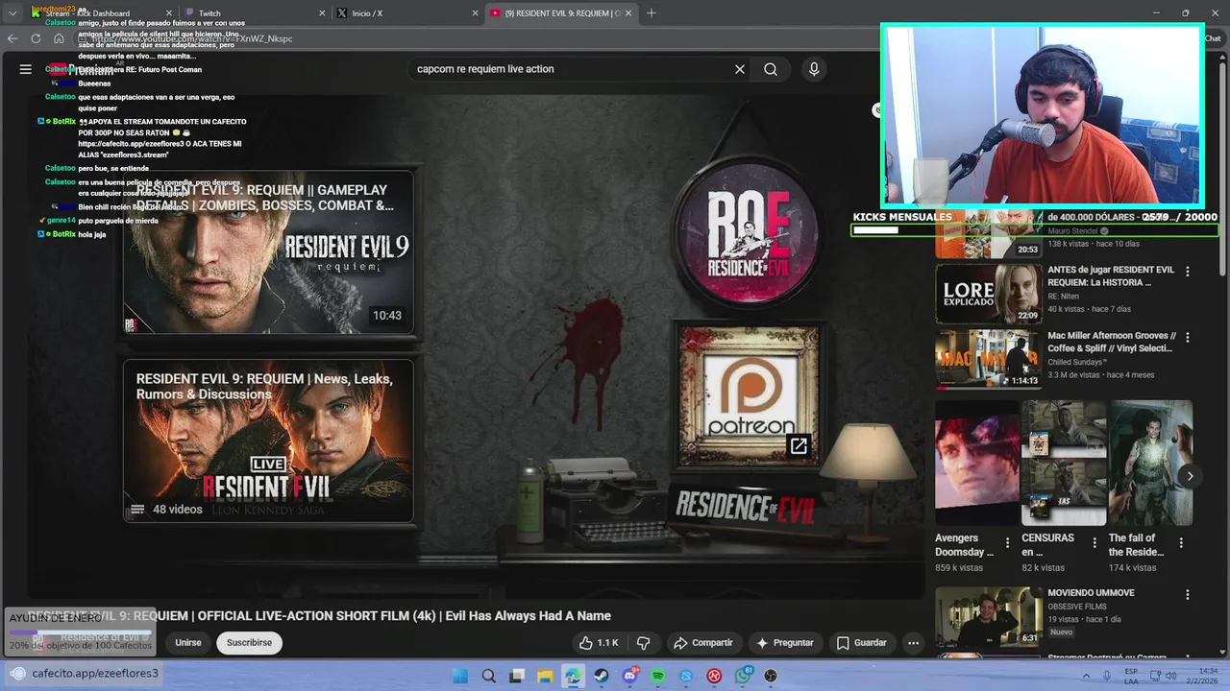Open Task View from the taskbar
The height and width of the screenshot is (691, 1230).
coord(517,676)
